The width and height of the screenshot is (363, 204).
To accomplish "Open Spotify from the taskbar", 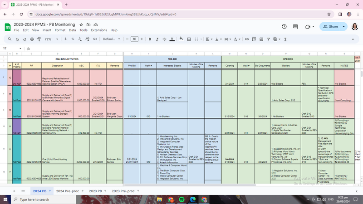I will (182, 199).
